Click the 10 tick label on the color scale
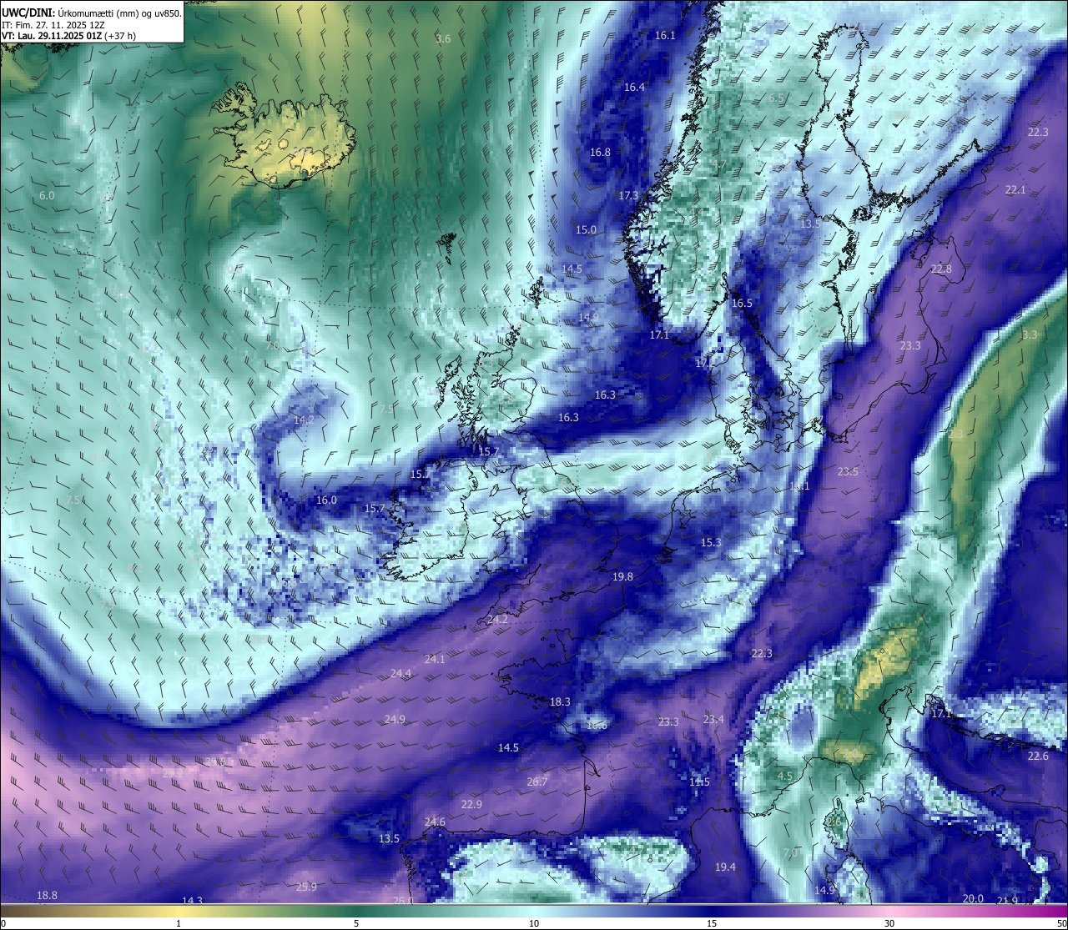Image resolution: width=1068 pixels, height=930 pixels. [534, 923]
